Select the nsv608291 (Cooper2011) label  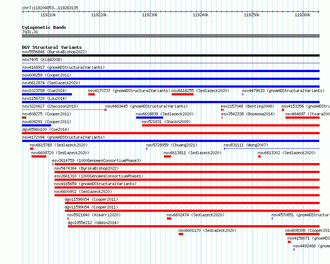click(x=47, y=122)
